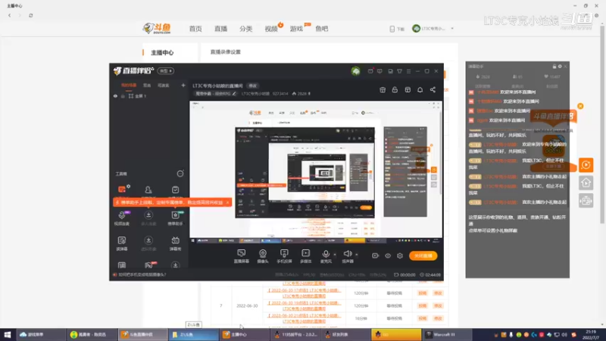Open 视频 in Douyu navigation
606x341 pixels.
point(271,29)
